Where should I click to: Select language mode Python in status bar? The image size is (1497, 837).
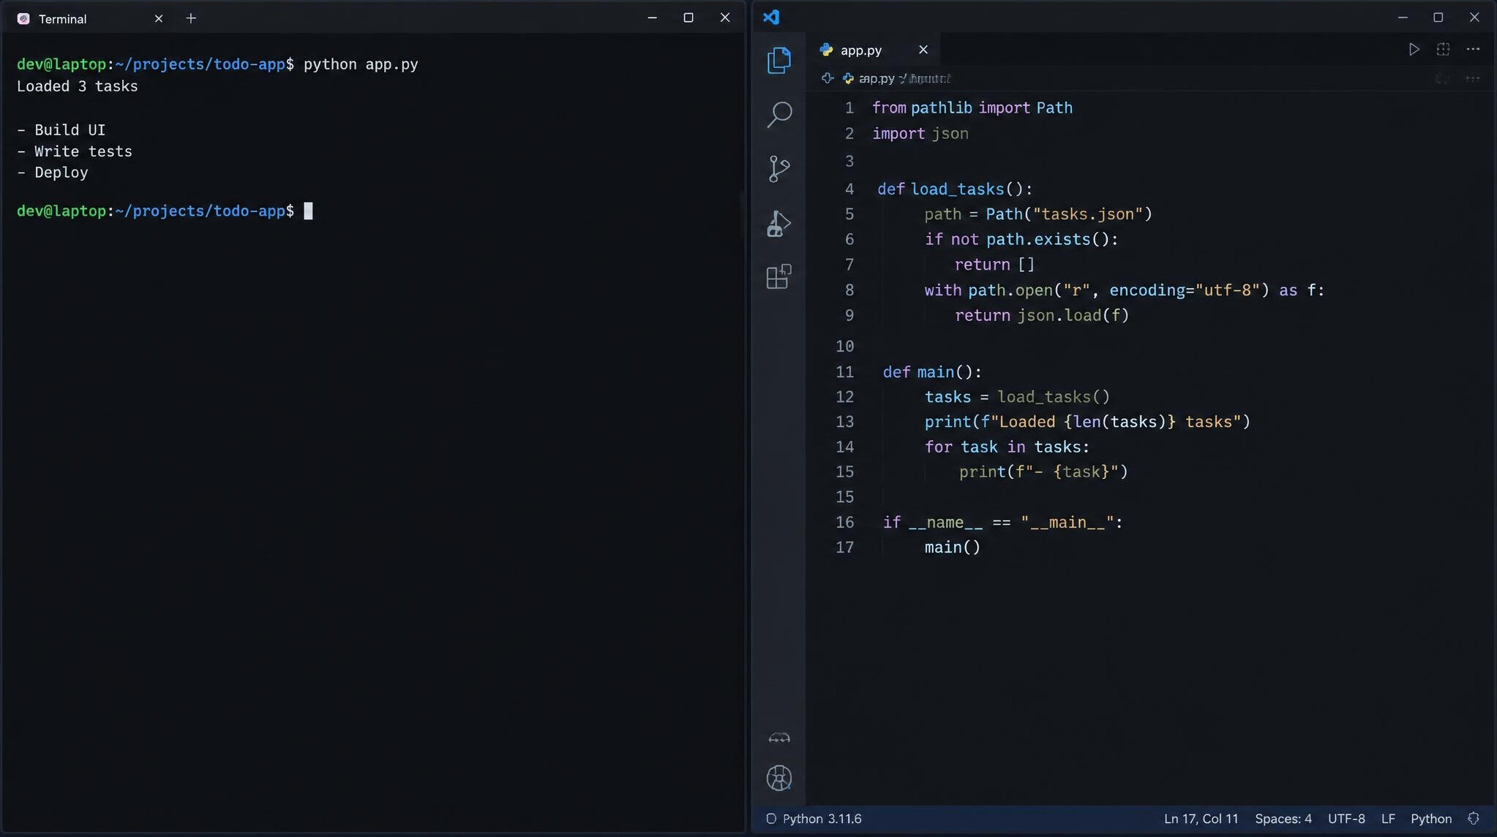click(1430, 819)
